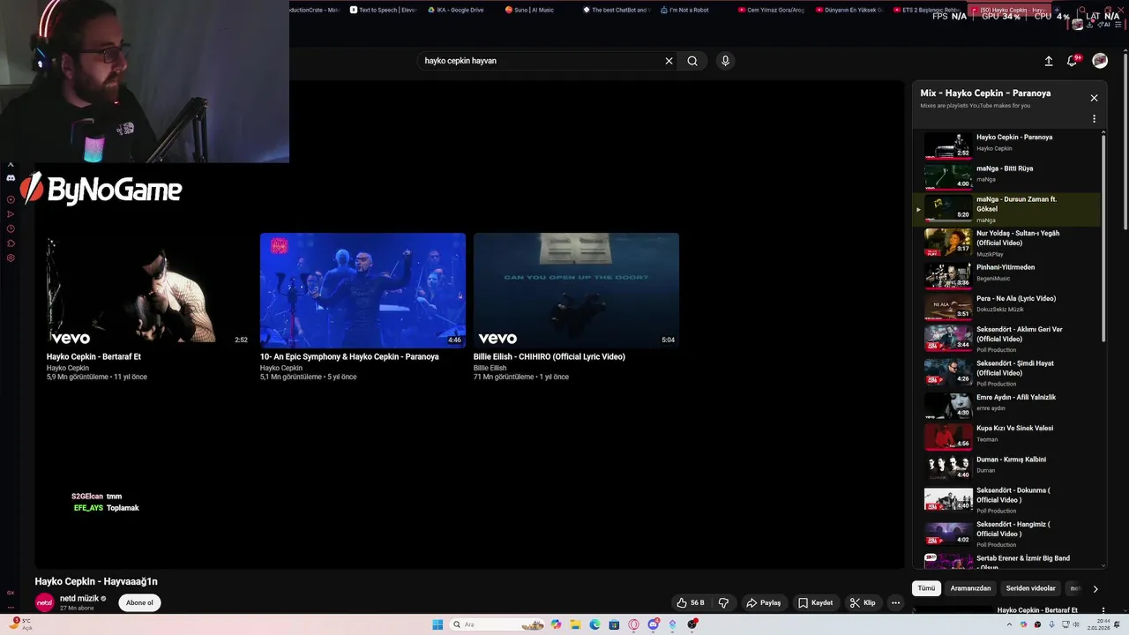Save video with Kaydet button
Viewport: 1129px width, 635px height.
[815, 602]
